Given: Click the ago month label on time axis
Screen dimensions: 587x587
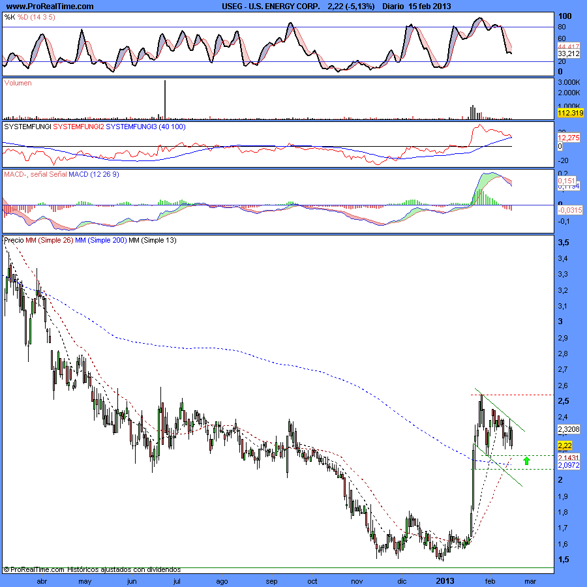Looking at the screenshot, I should point(222,581).
